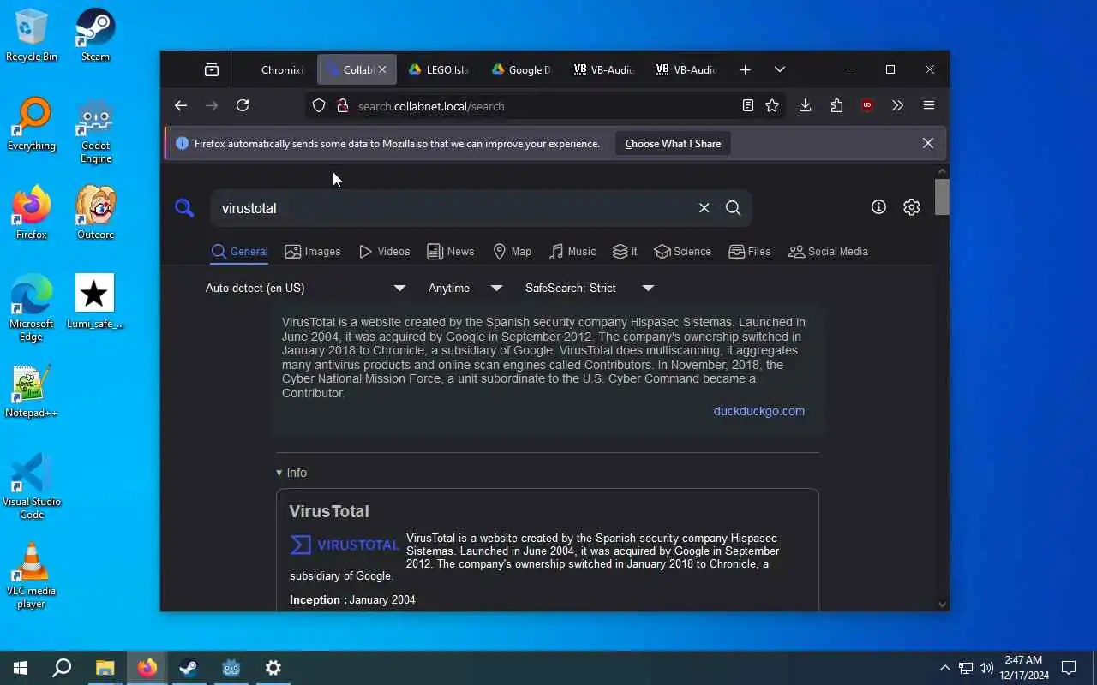Image resolution: width=1097 pixels, height=685 pixels.
Task: List all tabs dropdown arrow
Action: [x=779, y=70]
